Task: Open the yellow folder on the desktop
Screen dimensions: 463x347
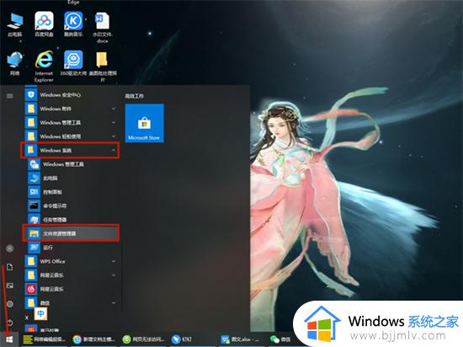Action: [102, 67]
